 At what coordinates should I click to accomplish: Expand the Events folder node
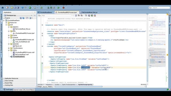(x=9, y=35)
